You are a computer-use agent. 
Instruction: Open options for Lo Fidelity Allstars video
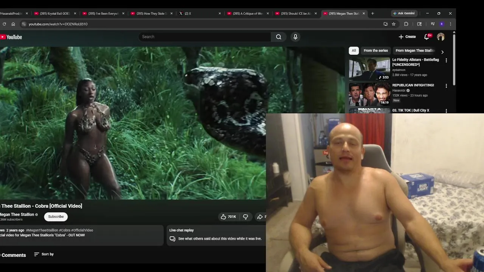click(x=446, y=60)
